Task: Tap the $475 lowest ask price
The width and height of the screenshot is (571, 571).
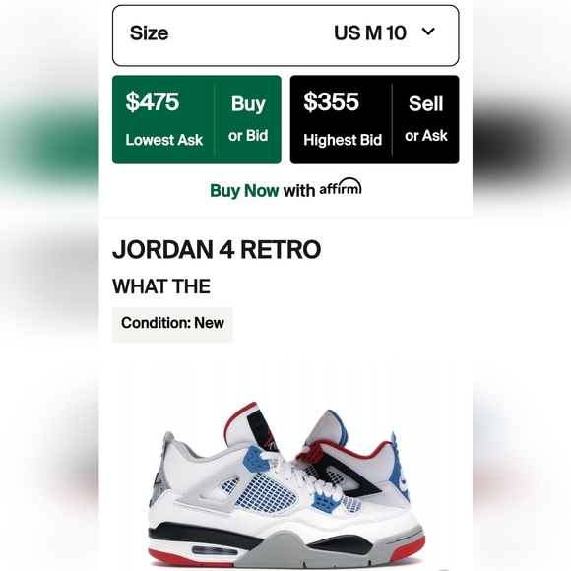Action: tap(153, 101)
